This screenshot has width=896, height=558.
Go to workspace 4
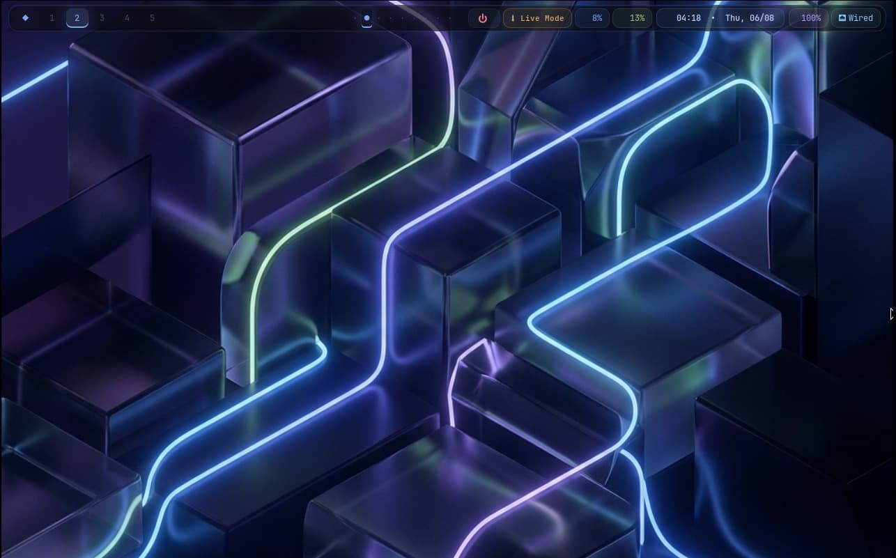pyautogui.click(x=127, y=18)
